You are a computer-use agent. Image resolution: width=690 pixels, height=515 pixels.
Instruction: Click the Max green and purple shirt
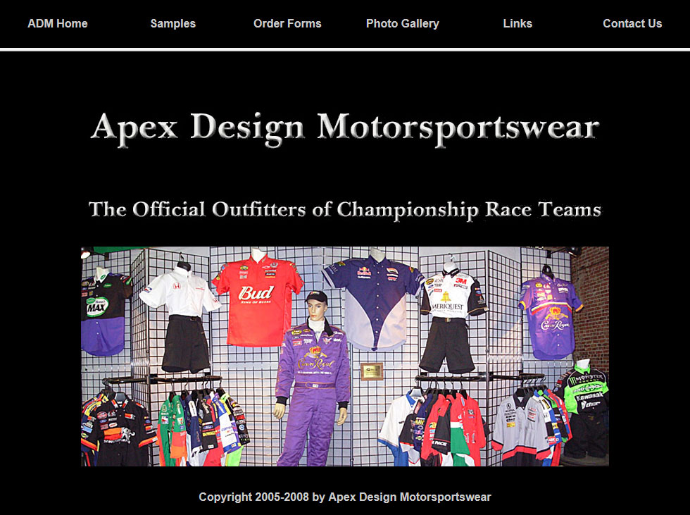pos(105,314)
